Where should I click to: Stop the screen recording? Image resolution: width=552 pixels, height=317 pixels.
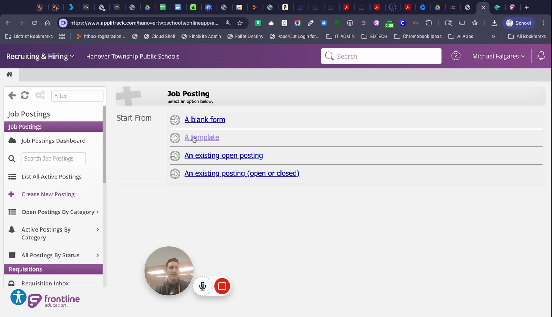tap(222, 286)
